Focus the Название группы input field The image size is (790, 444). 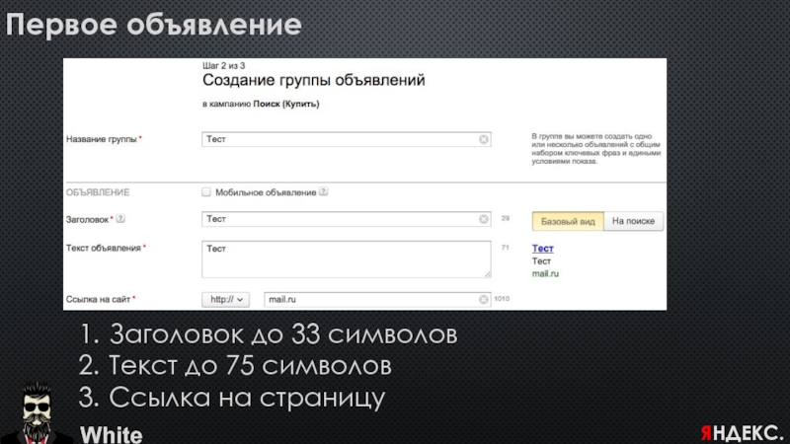[347, 139]
